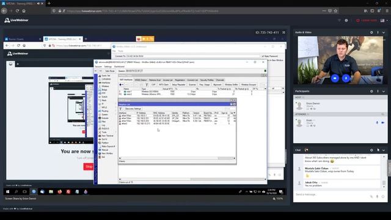Viewport: 391px width, 220px height.
Task: Click the LiveWebinar logo
Action: coord(16,20)
